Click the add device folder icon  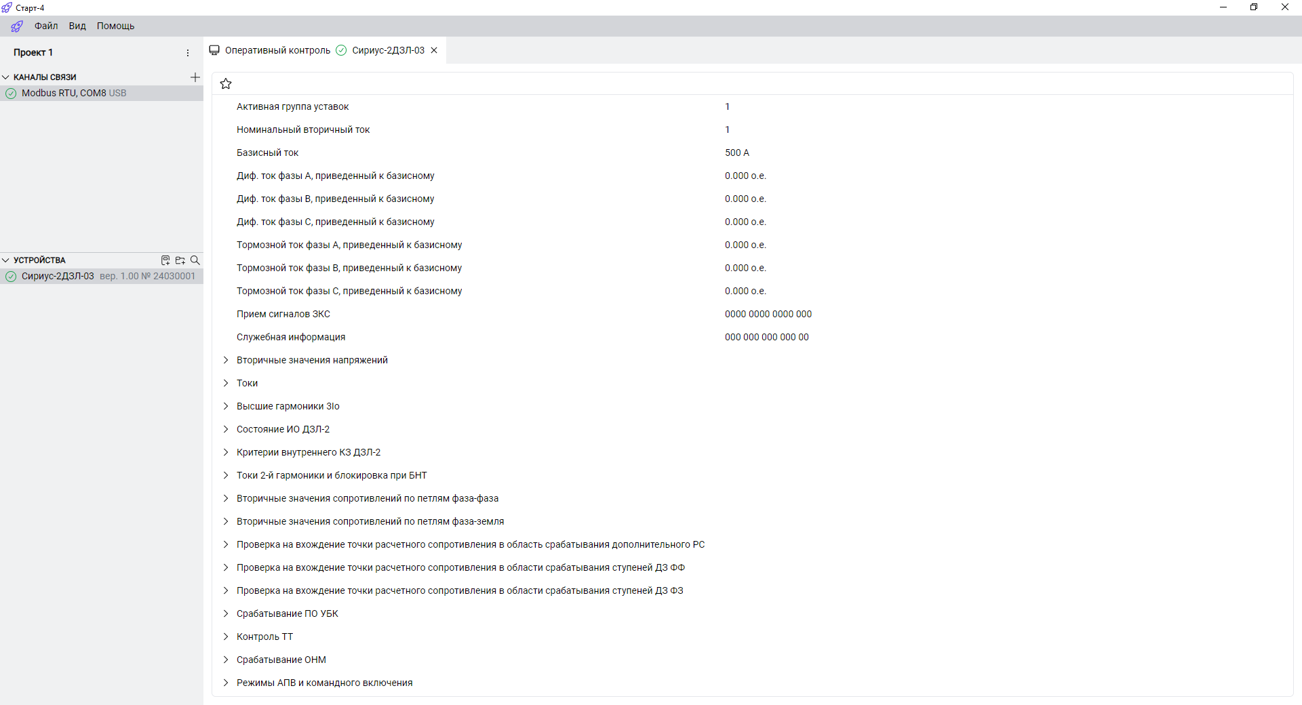click(x=180, y=260)
